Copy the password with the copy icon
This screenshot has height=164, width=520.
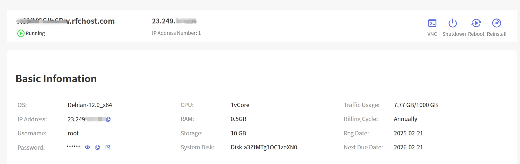click(x=98, y=147)
